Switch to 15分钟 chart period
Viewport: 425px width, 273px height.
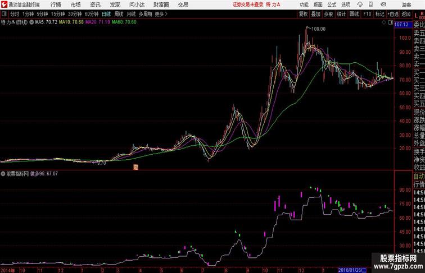pos(58,14)
